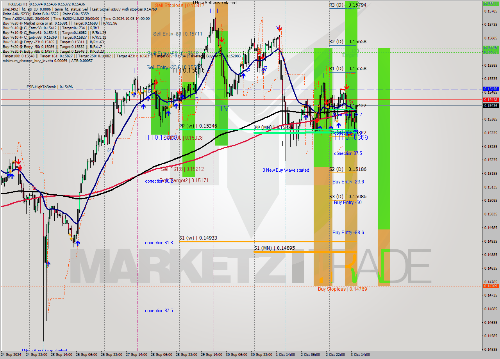Click the 24 Sep 2024 date on time axis
Image resolution: width=500 pixels, height=359 pixels.
click(x=11, y=355)
